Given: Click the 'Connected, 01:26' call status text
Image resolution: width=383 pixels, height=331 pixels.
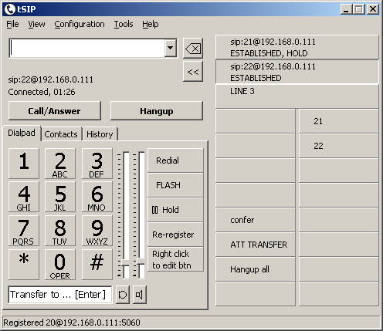Looking at the screenshot, I should coord(42,92).
